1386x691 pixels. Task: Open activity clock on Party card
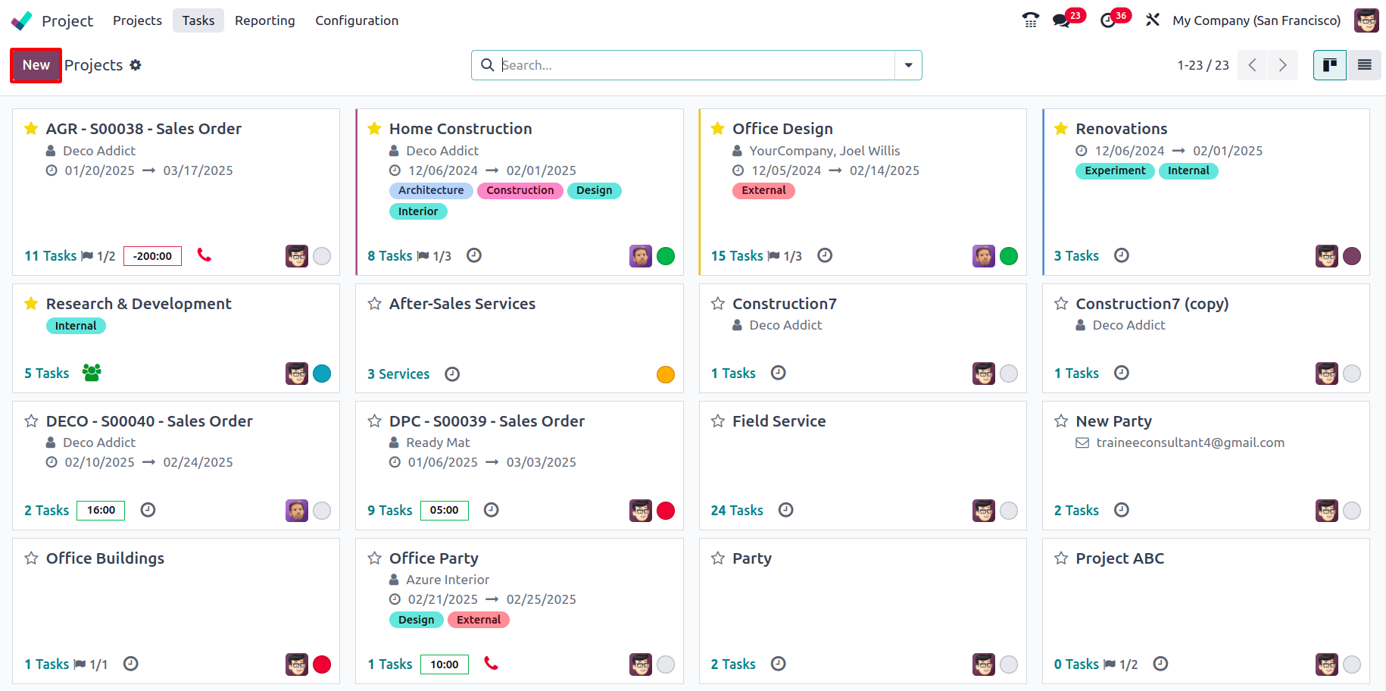tap(779, 664)
